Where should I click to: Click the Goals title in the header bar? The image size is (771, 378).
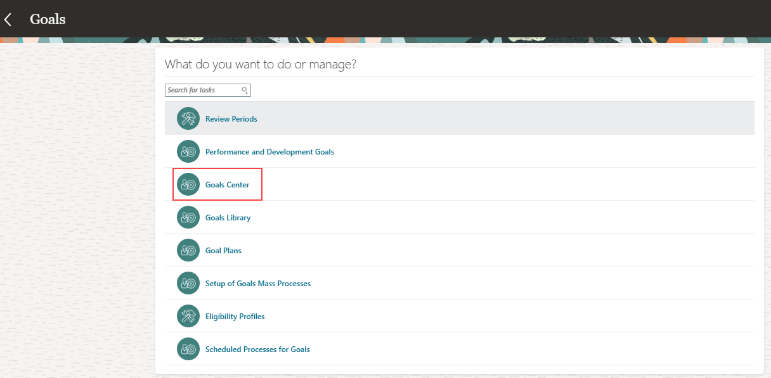(x=47, y=19)
